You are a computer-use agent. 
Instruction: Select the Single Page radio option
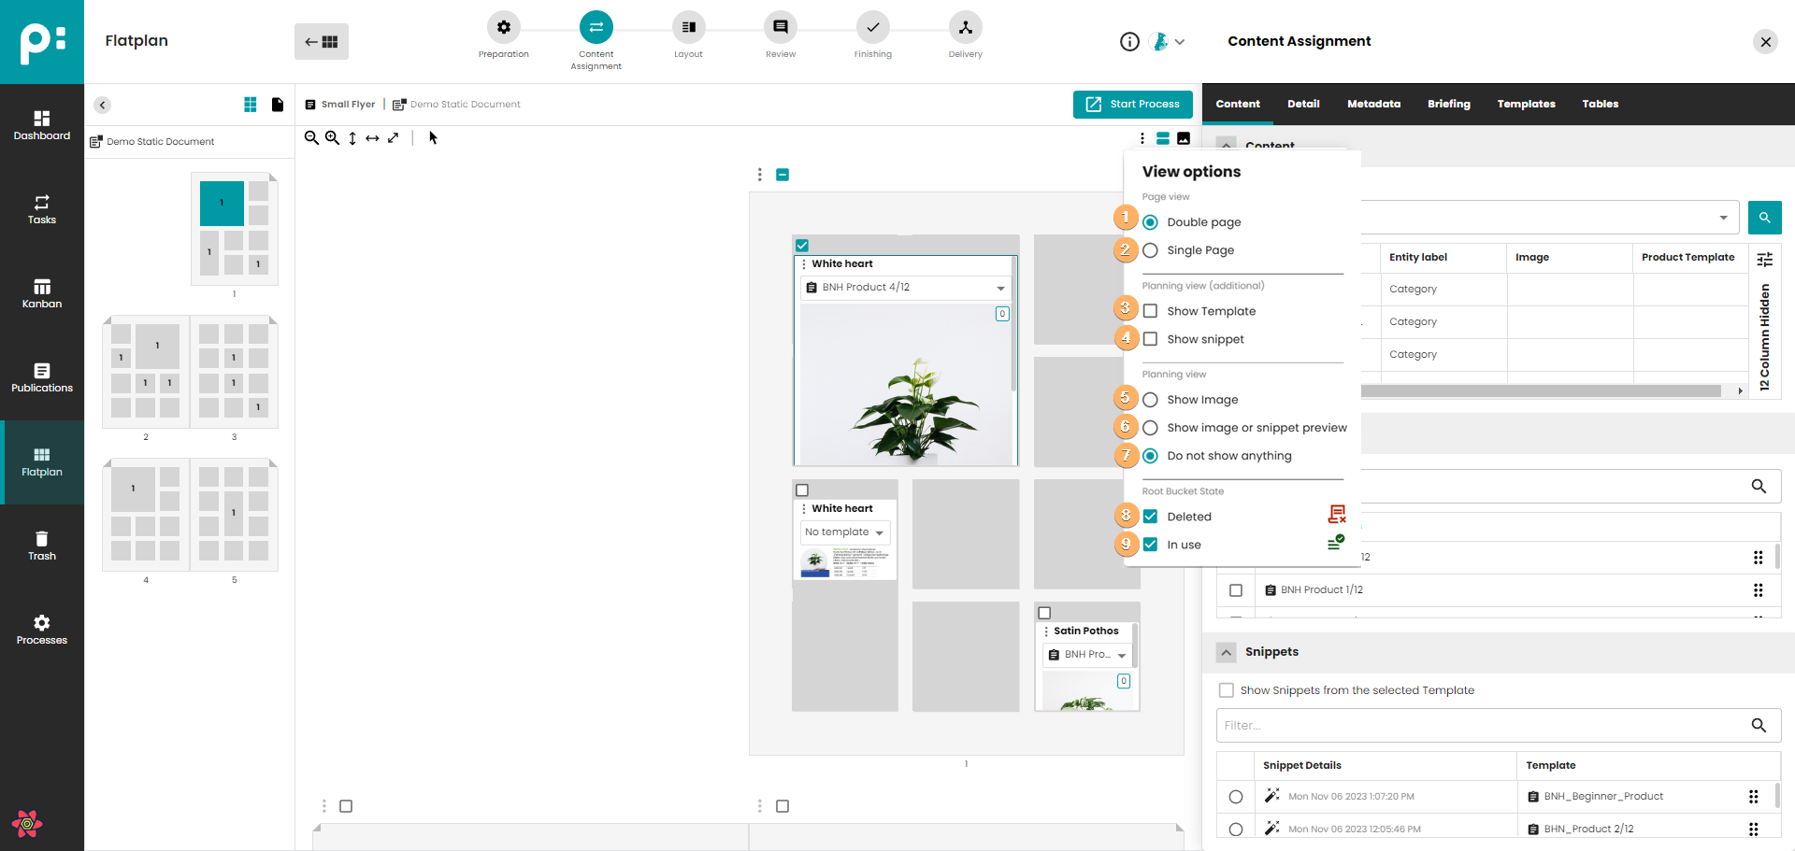pyautogui.click(x=1151, y=250)
